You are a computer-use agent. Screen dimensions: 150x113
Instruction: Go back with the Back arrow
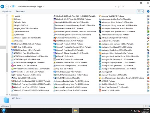click(2, 7)
